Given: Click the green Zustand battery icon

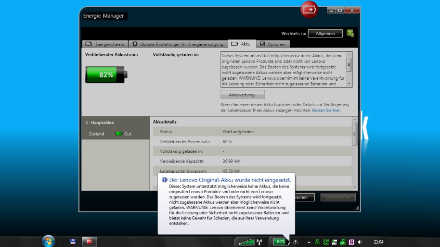Looking at the screenshot, I should click(x=119, y=134).
